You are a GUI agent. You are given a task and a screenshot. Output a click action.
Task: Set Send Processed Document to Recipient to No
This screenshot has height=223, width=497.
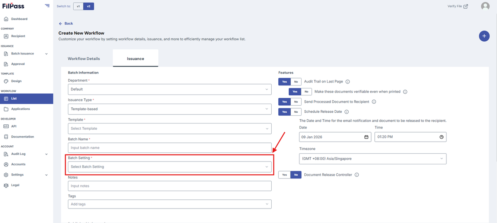pos(296,102)
